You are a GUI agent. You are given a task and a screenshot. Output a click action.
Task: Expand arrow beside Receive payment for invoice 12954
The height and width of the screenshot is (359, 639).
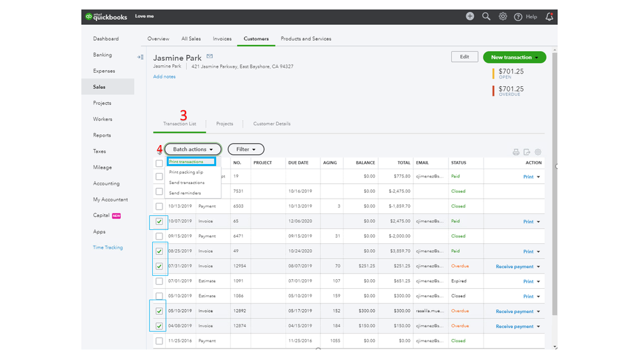coord(539,267)
